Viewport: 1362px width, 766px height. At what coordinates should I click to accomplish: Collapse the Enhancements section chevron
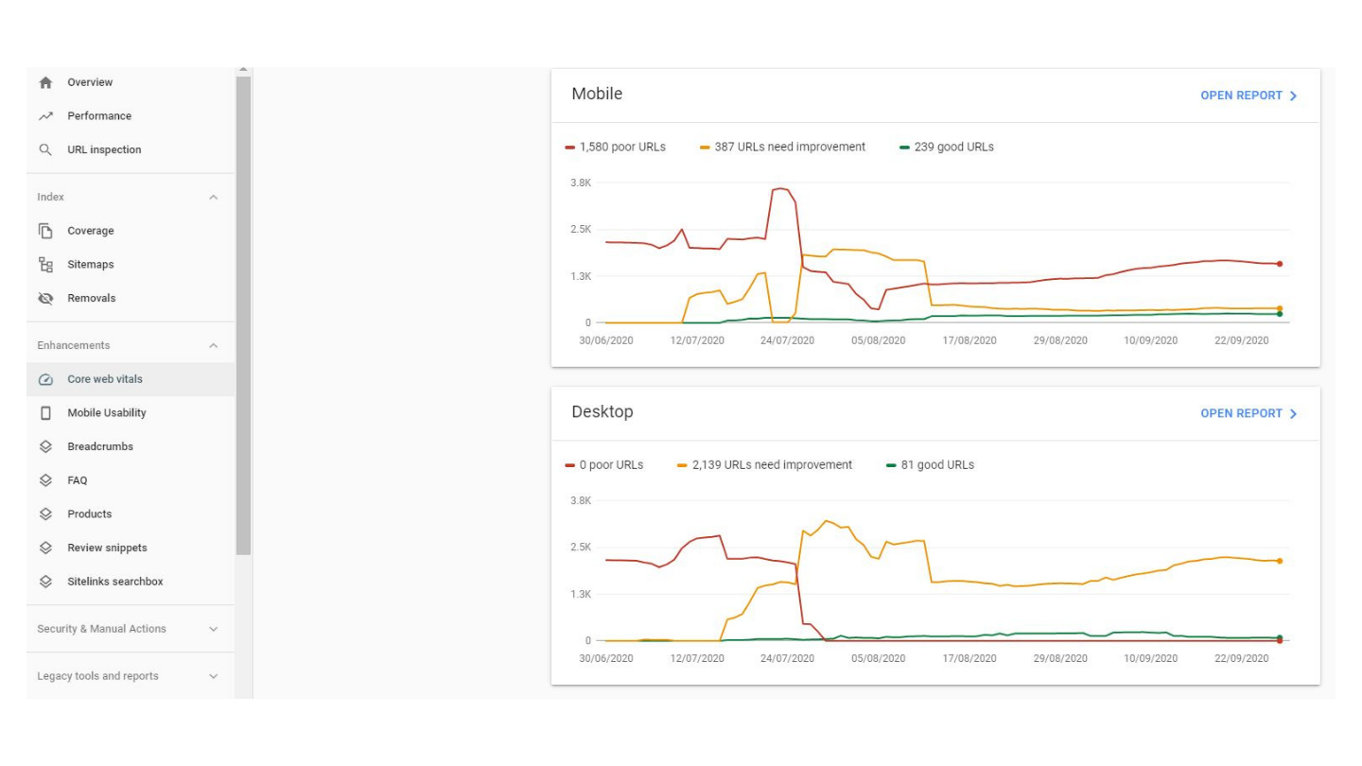click(213, 346)
